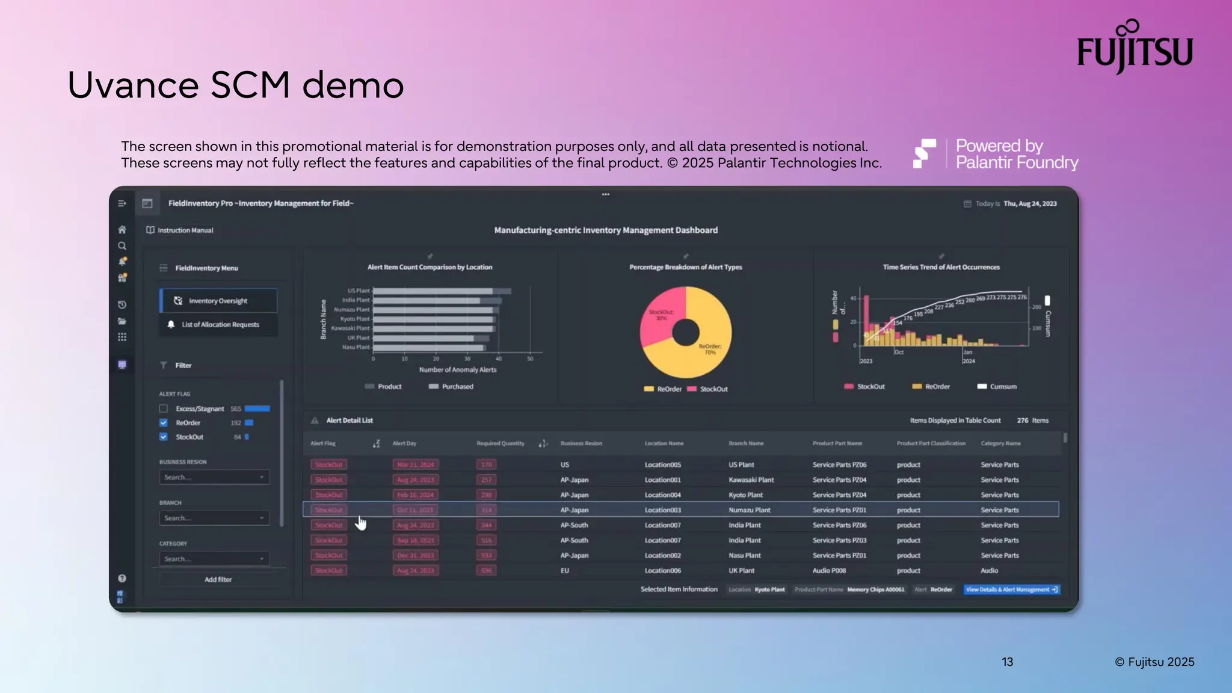Screen dimensions: 1232x693
Task: Click the three-dot handle at top center
Action: pos(606,194)
